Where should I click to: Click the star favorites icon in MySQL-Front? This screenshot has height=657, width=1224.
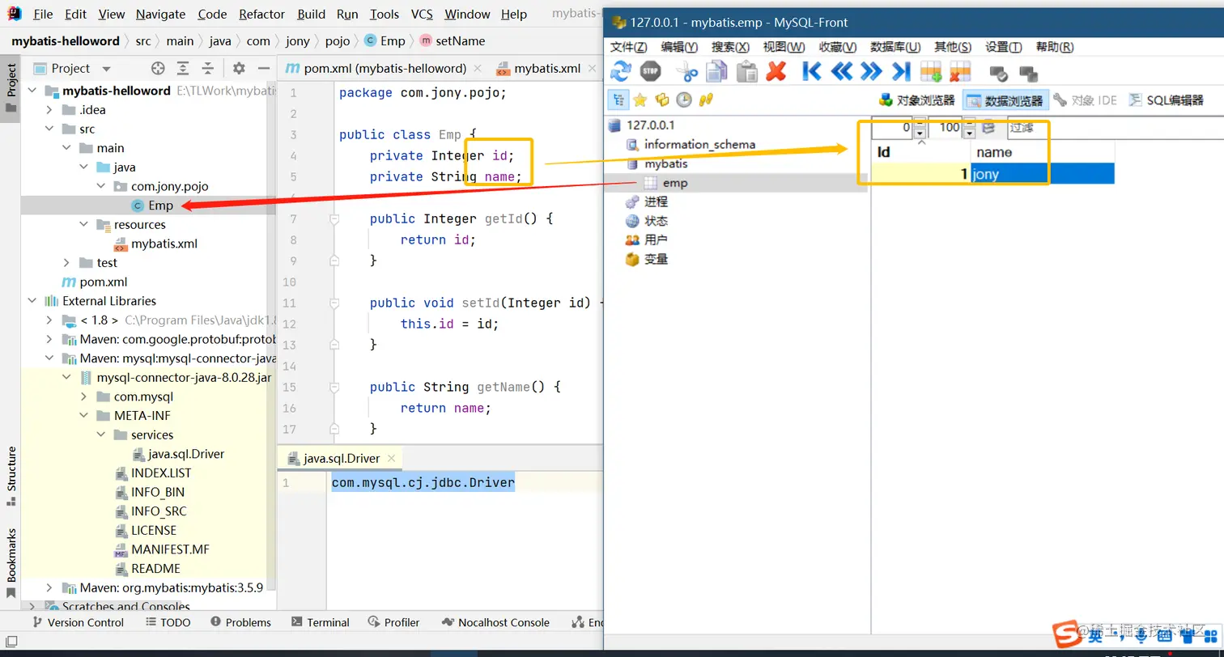[x=640, y=100]
